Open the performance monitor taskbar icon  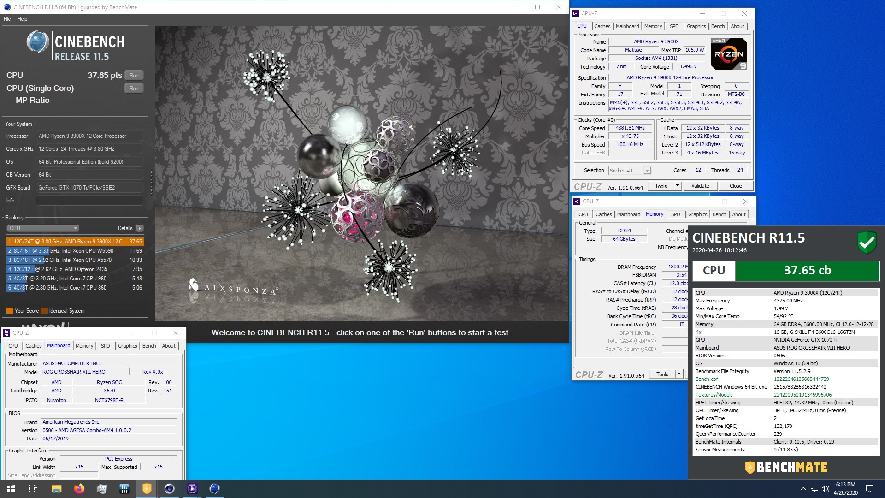pos(102,489)
